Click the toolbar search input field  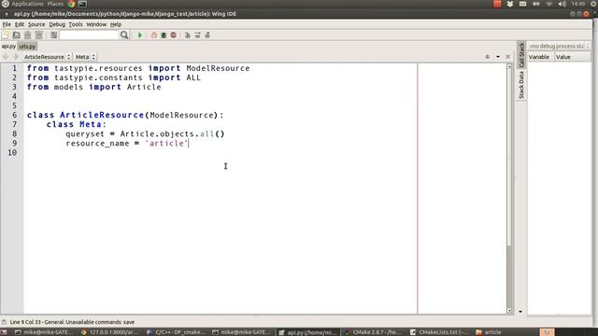89,35
